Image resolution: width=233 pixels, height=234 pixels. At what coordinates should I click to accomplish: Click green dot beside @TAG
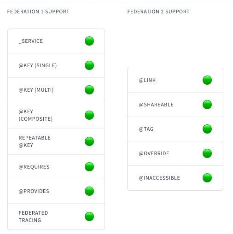tap(207, 129)
